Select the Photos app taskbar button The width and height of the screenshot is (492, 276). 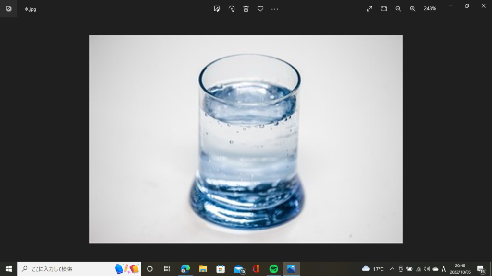[291, 269]
